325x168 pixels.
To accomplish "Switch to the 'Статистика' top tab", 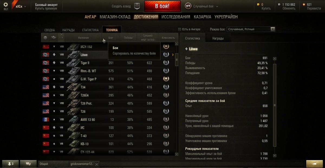I will pyautogui.click(x=90, y=30).
